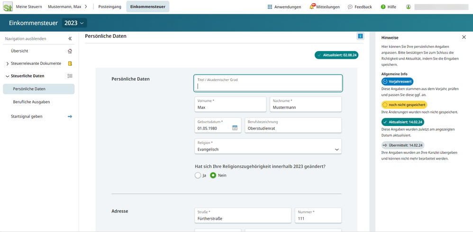Image resolution: width=473 pixels, height=232 pixels.
Task: Open the user account profile icon
Action: [x=409, y=7]
